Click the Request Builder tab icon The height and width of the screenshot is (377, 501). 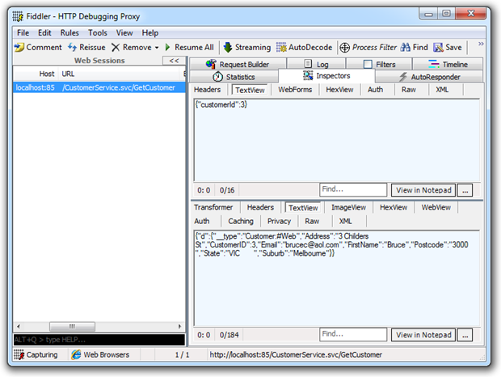(x=211, y=64)
